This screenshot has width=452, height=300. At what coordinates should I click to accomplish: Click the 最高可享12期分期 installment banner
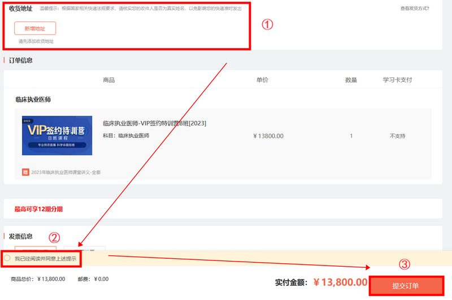click(38, 209)
